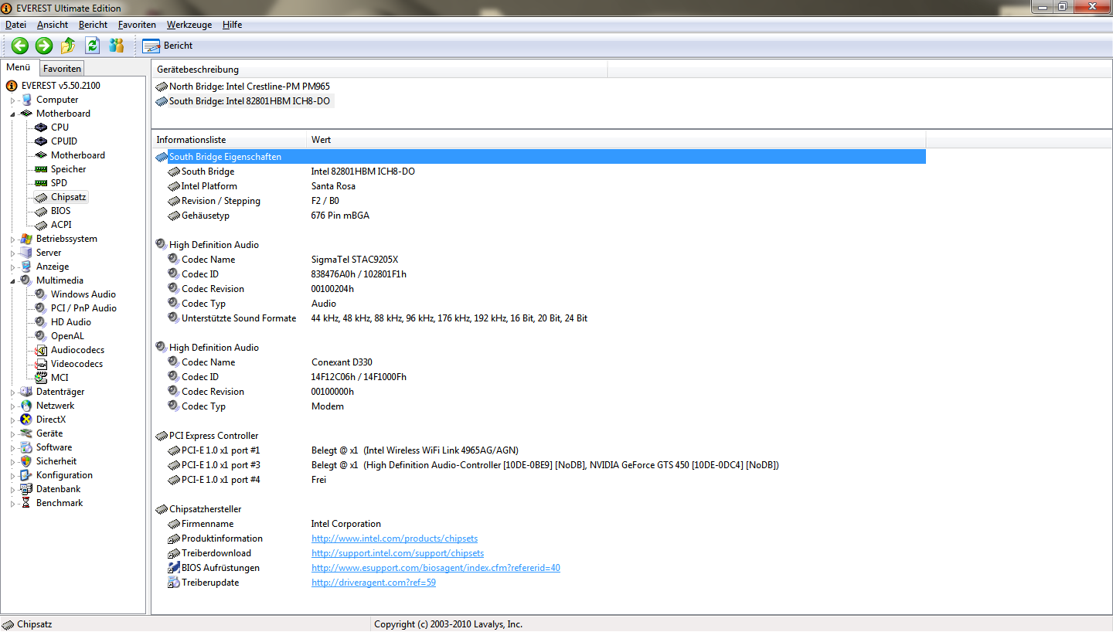1113x632 pixels.
Task: Follow the Treiberdownload support.intel.com link
Action: tap(397, 553)
